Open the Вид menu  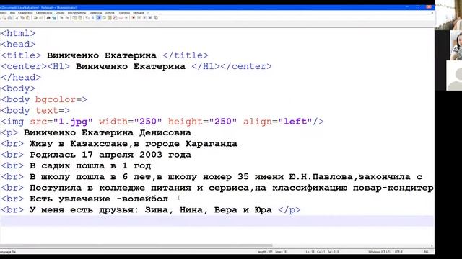coord(12,13)
